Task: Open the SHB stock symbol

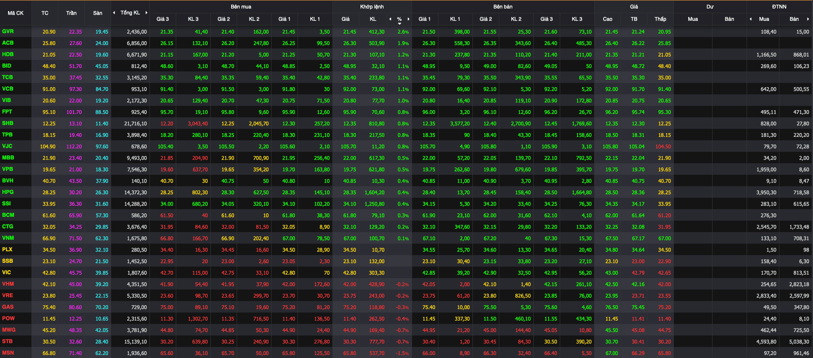Action: (8, 123)
